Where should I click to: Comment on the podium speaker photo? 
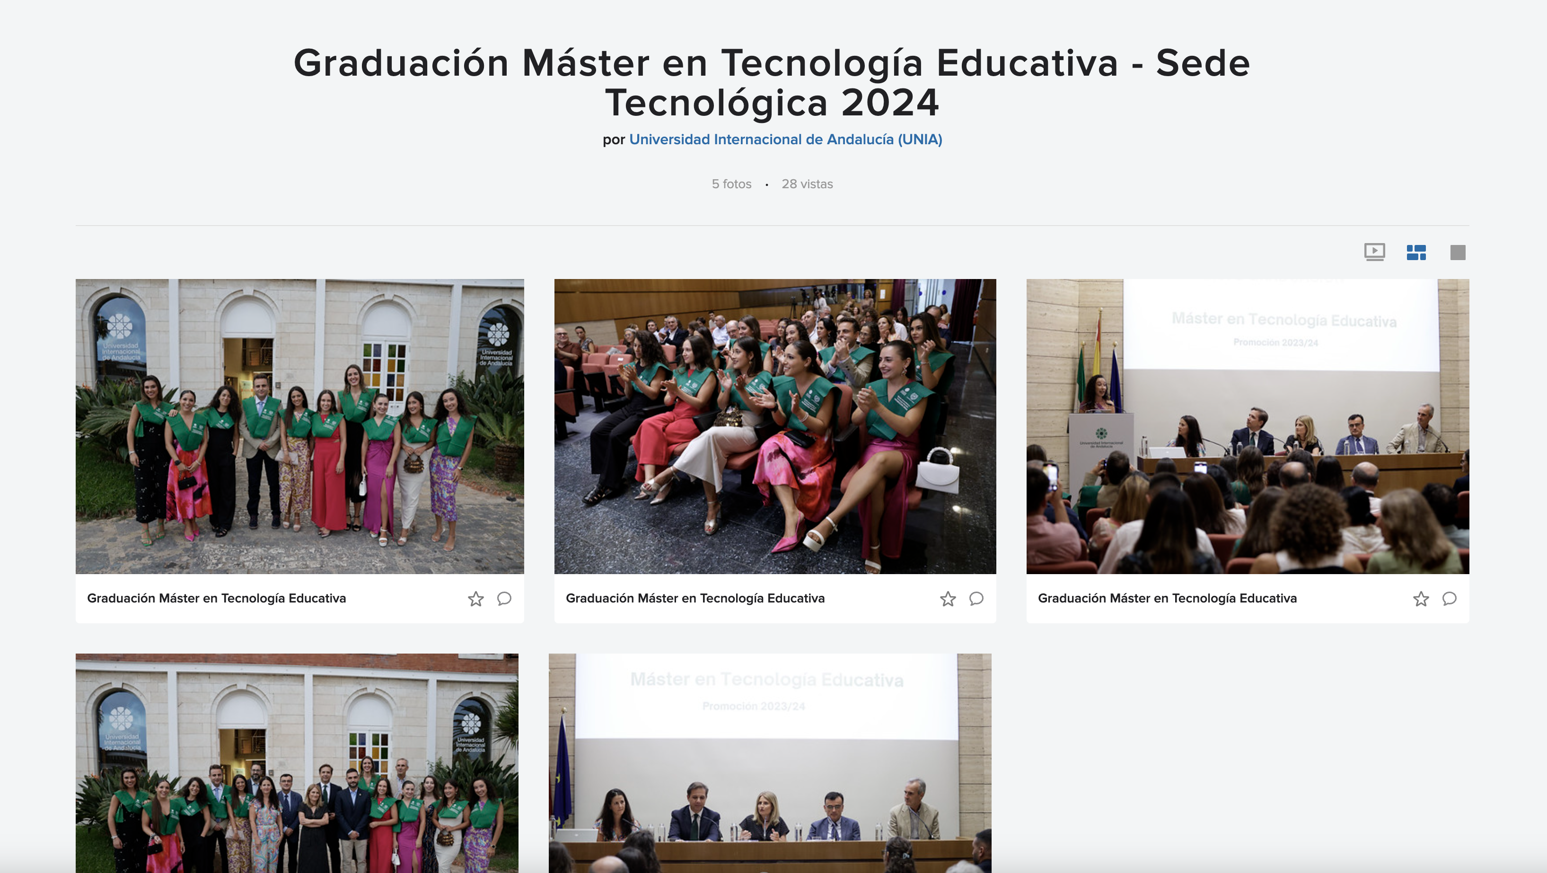1449,599
